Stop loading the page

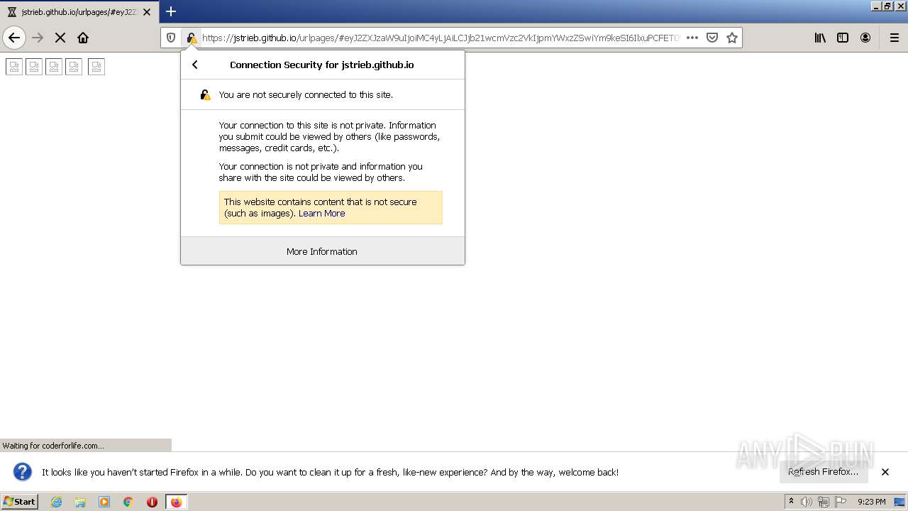(60, 38)
